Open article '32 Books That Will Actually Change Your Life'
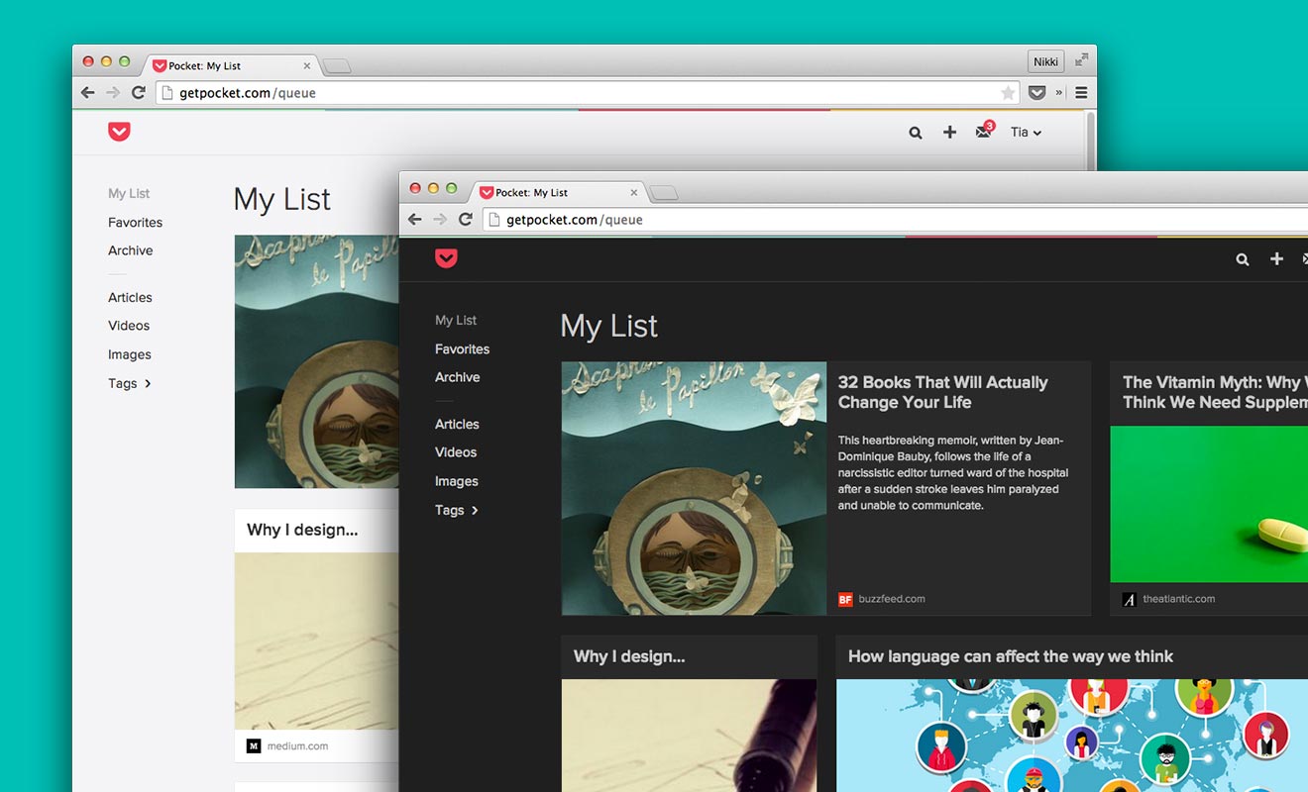The width and height of the screenshot is (1308, 792). click(942, 392)
